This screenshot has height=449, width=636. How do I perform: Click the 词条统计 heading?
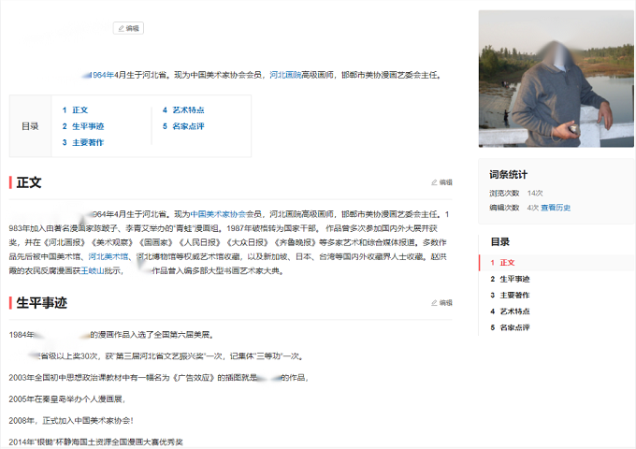(508, 175)
